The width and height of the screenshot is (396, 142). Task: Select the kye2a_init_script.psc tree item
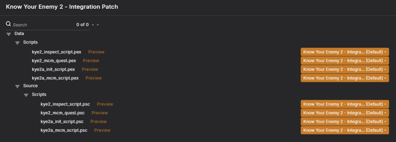62,121
